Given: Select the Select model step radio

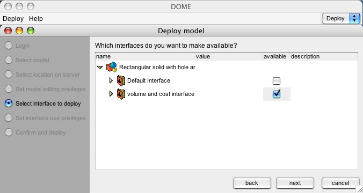Looking at the screenshot, I should point(9,60).
